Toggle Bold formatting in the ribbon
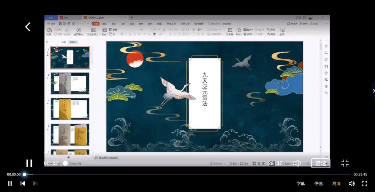 tap(121, 34)
